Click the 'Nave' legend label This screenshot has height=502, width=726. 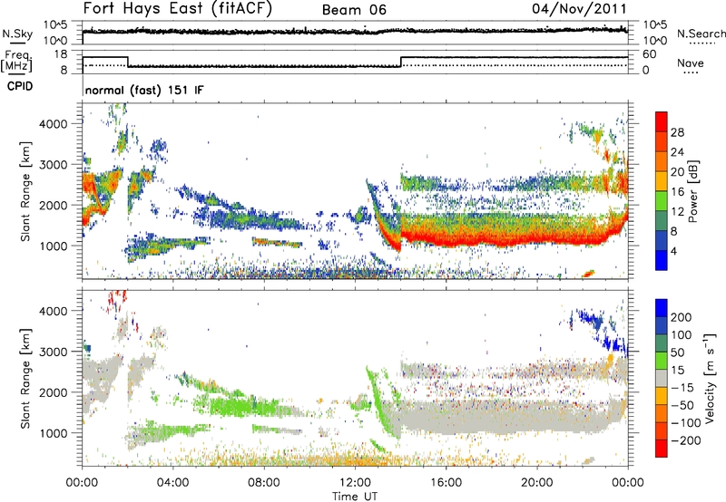pos(691,63)
